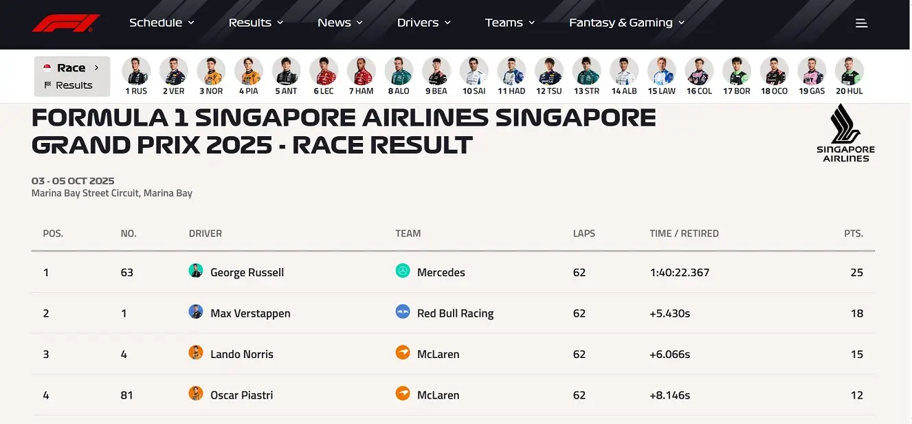
Task: Expand the Schedule dropdown menu
Action: 162,23
